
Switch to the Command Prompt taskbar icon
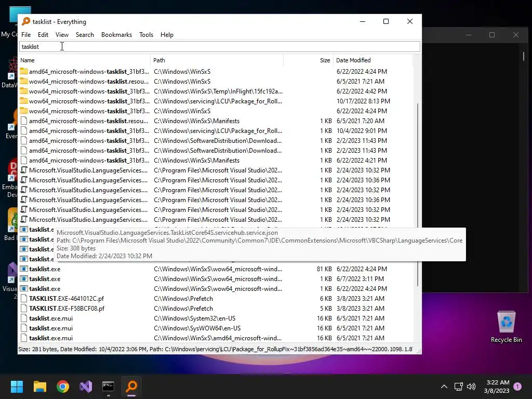[108, 386]
